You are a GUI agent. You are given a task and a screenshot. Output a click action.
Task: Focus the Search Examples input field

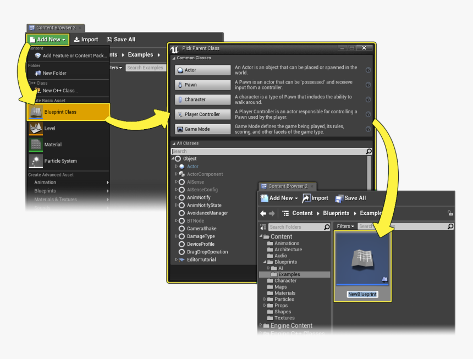click(145, 68)
